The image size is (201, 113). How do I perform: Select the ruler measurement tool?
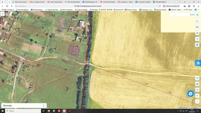coord(197,27)
